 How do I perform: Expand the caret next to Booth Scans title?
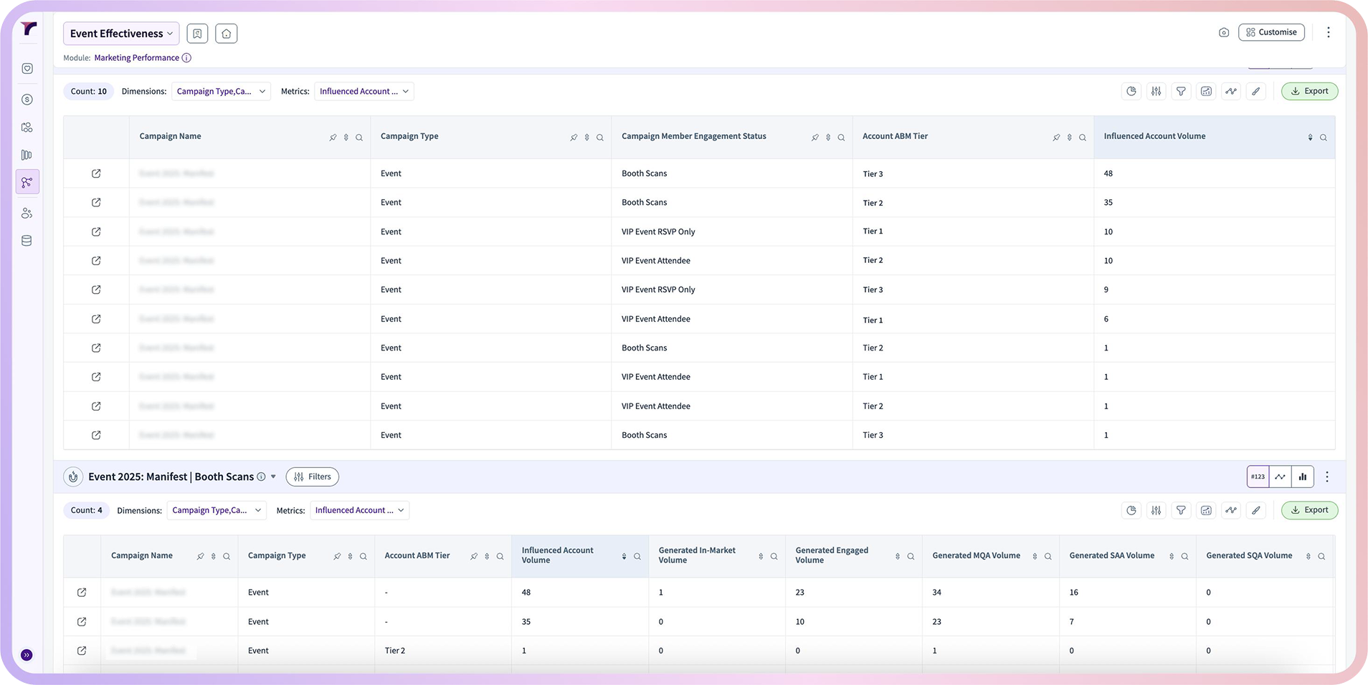(273, 476)
